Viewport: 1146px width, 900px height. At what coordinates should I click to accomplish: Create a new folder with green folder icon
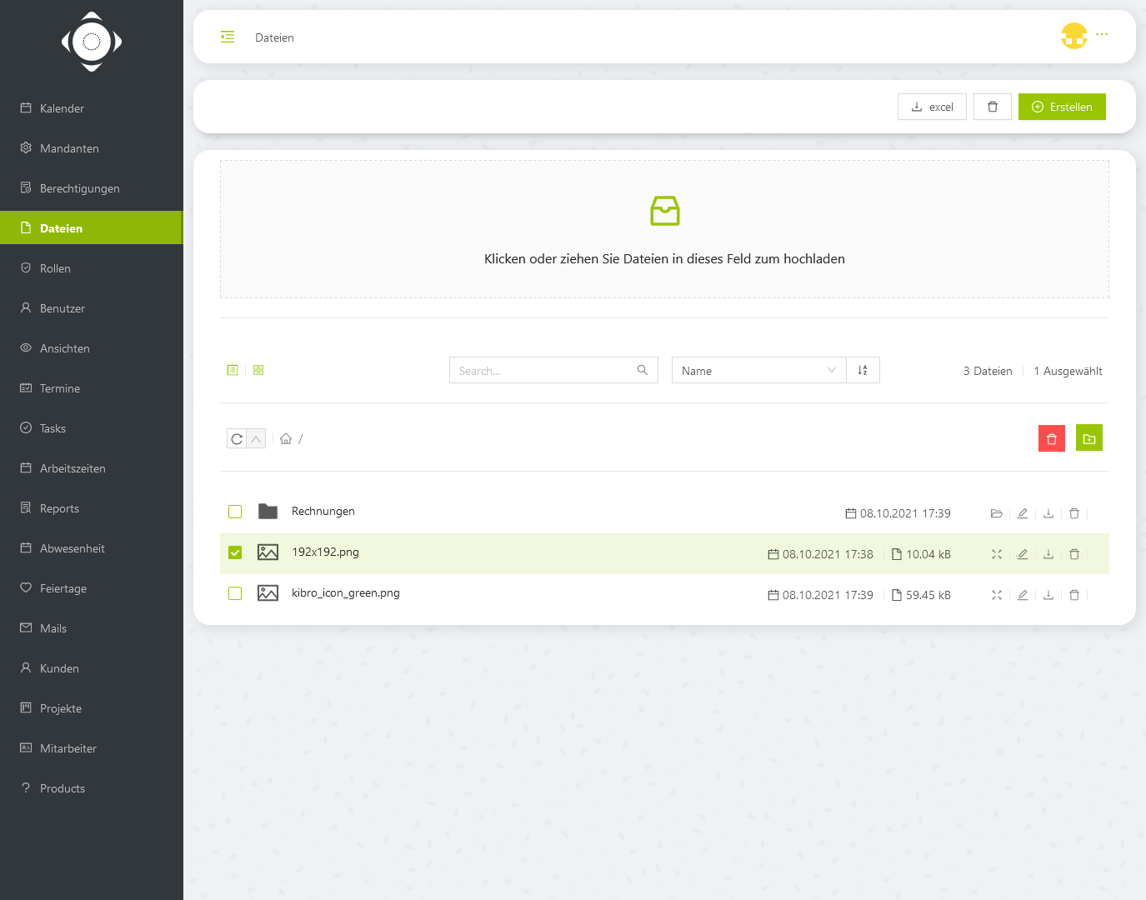click(1088, 438)
